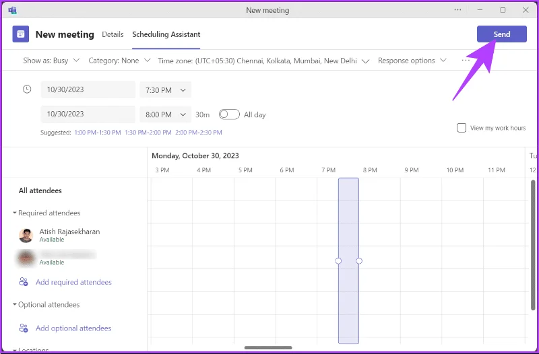Open the title bar more options ellipsis
This screenshot has height=354, width=539.
coord(457,10)
